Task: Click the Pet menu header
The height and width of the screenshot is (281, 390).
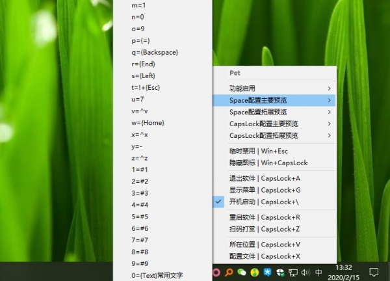Action: click(235, 73)
